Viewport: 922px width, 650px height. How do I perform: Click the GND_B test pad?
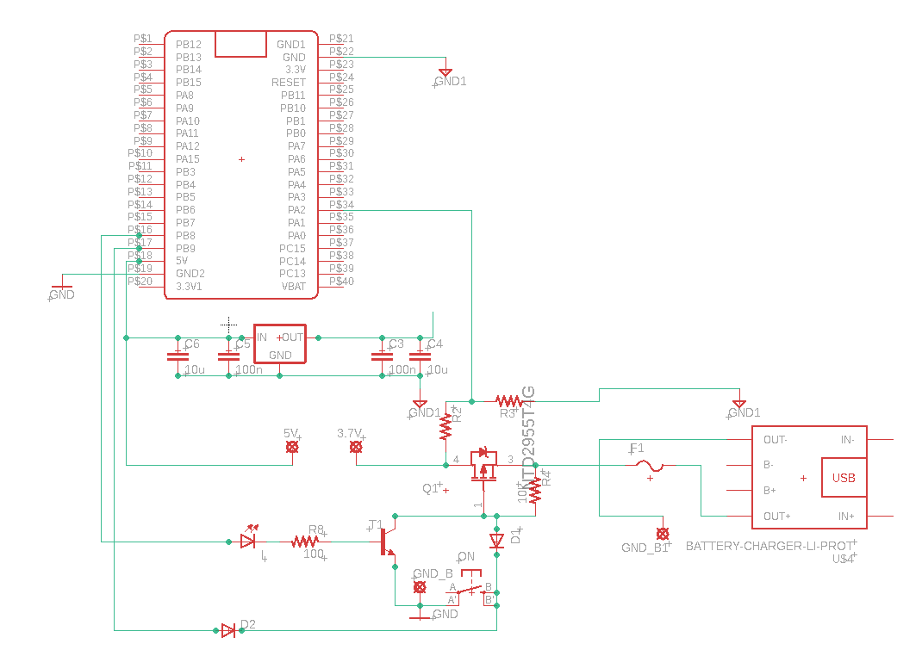tap(420, 586)
